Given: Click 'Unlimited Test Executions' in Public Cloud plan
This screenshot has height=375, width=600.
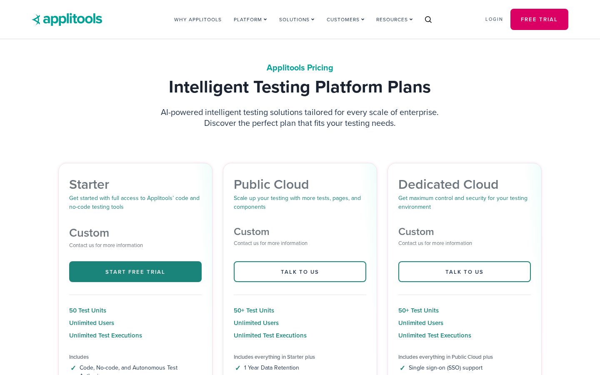Looking at the screenshot, I should 270,335.
